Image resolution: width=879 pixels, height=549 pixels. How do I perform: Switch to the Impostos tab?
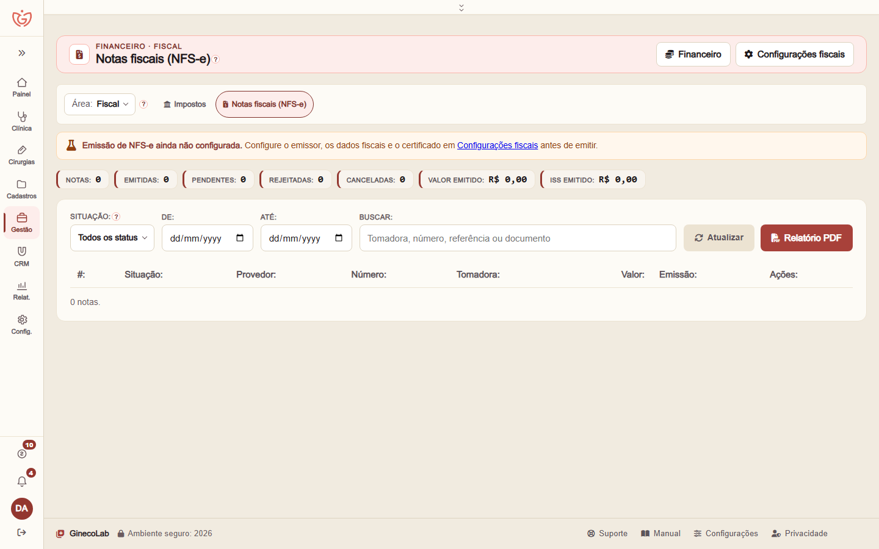tap(184, 104)
